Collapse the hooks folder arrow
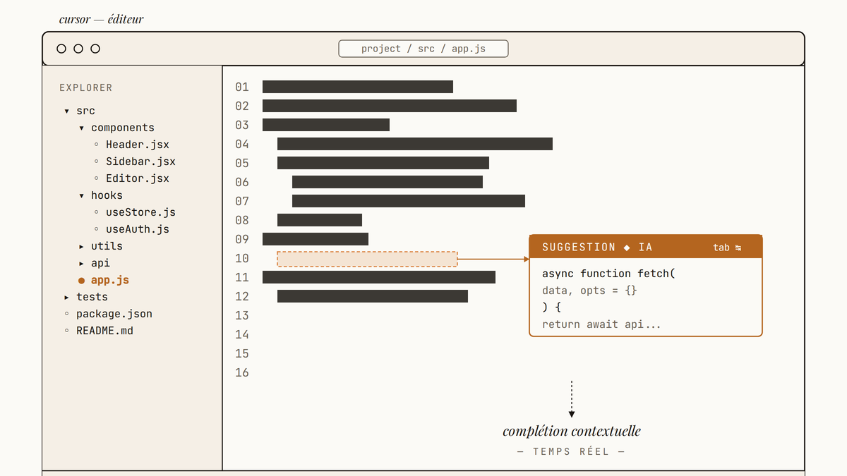This screenshot has width=847, height=476. (82, 196)
